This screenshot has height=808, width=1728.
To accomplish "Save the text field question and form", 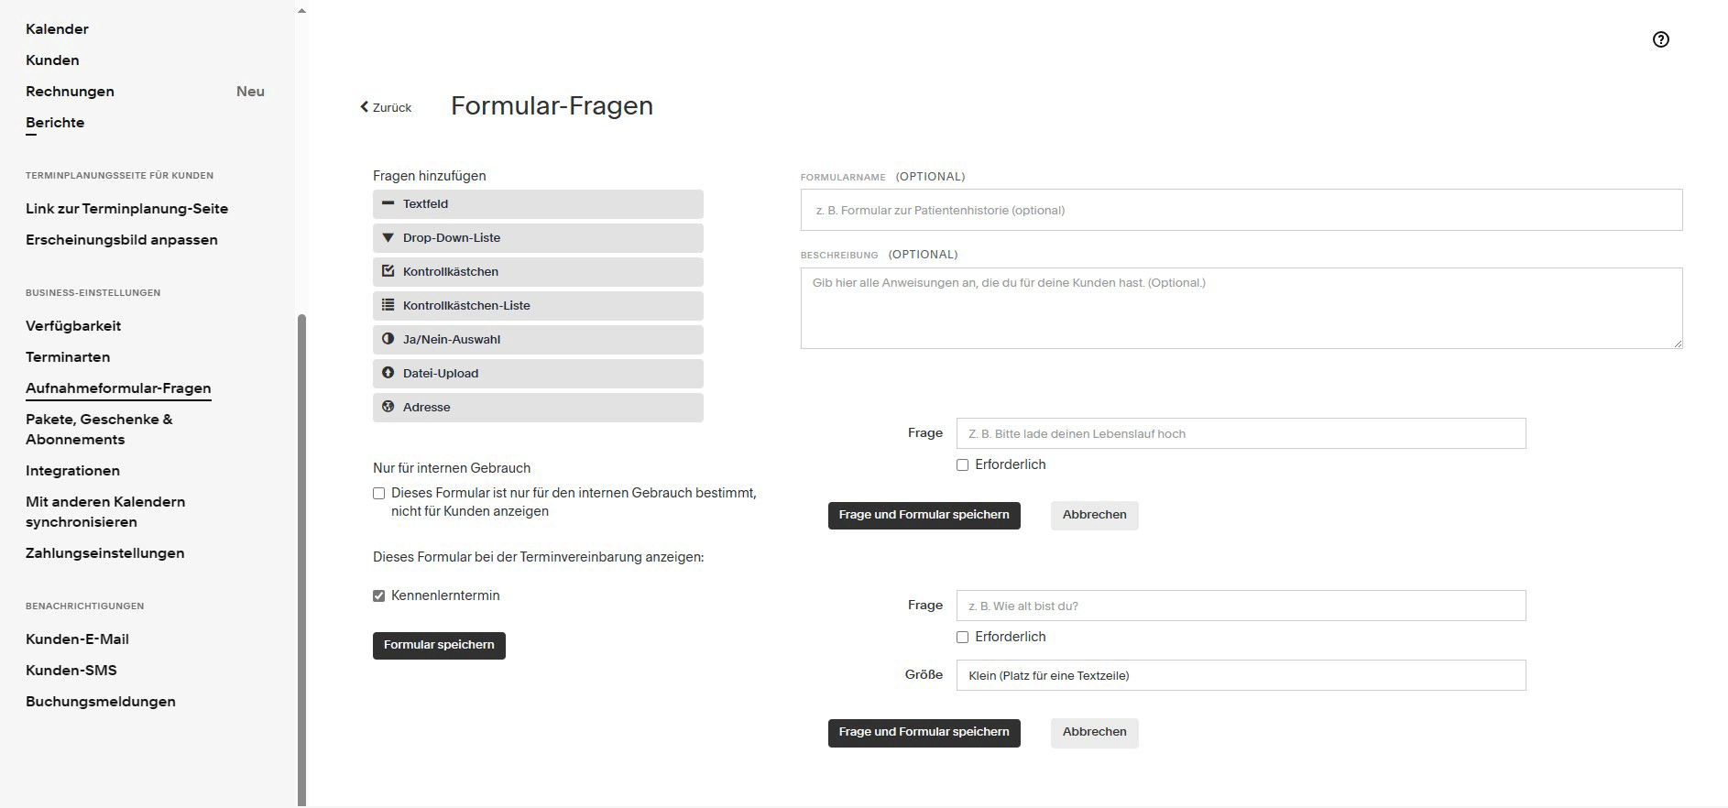I will point(924,732).
